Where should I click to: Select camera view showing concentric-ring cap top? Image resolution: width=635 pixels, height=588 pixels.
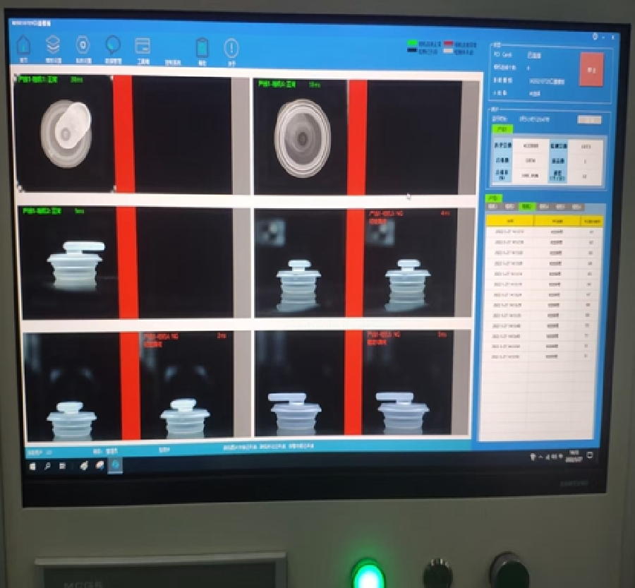point(365,137)
